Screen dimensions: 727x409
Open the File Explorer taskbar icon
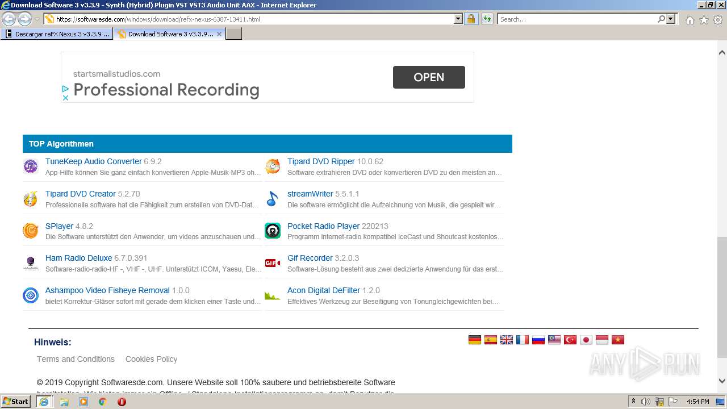point(64,402)
